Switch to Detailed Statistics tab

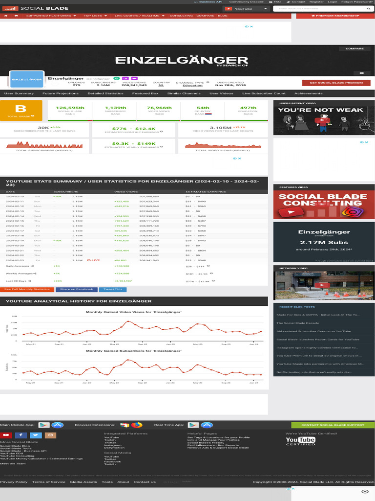pos(105,93)
